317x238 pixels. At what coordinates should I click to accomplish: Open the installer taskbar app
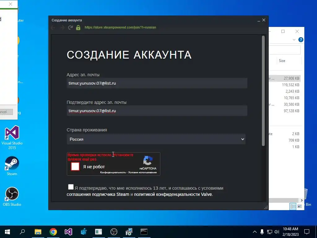[x=129, y=232]
